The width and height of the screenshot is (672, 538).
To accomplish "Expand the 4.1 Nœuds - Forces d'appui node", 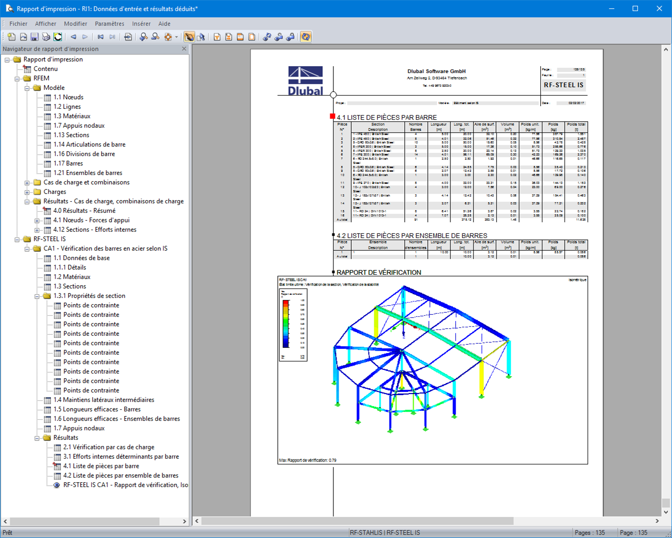I will coord(37,220).
